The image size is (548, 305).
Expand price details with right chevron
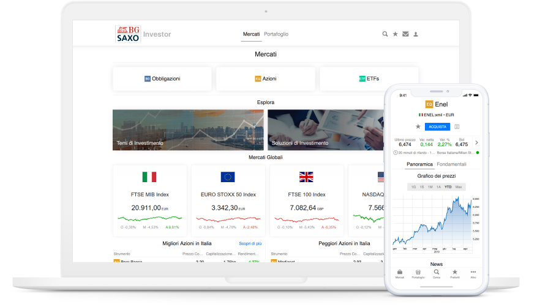tap(476, 142)
